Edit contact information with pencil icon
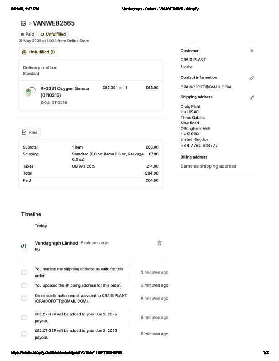Image resolution: width=279 pixels, height=361 pixels. 252,78
